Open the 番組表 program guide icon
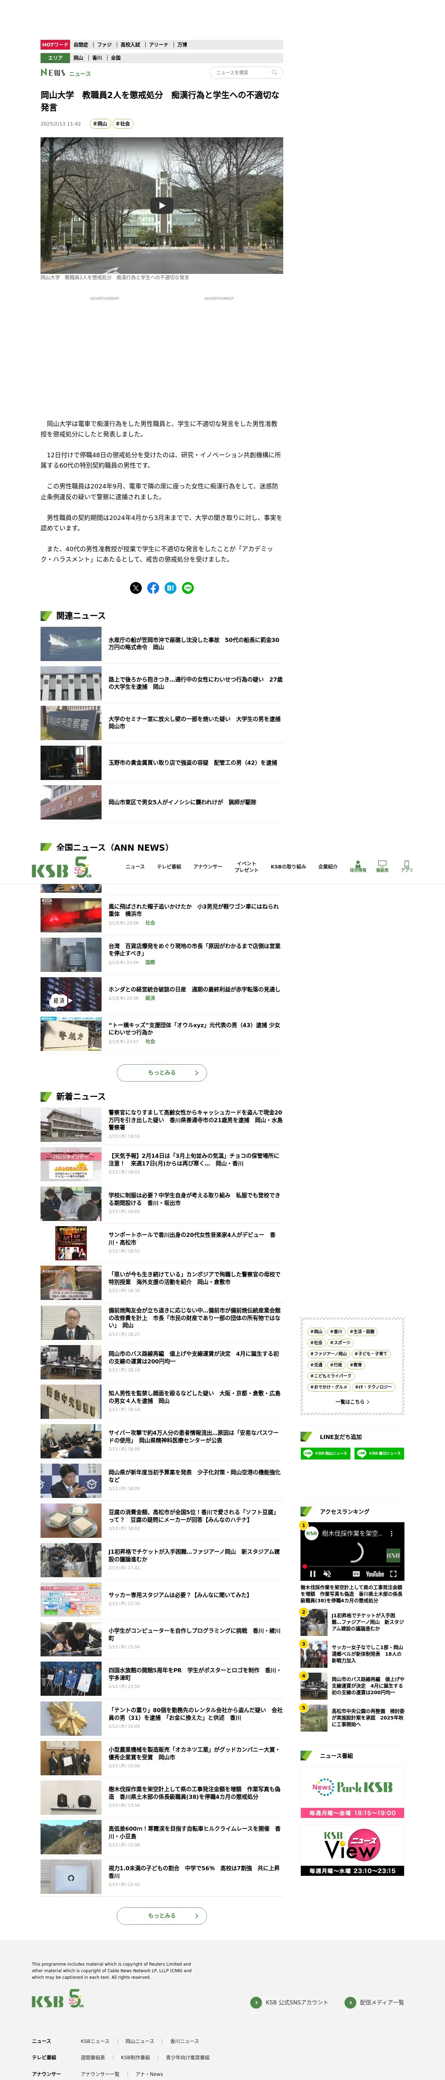Viewport: 445px width, 2080px height. pyautogui.click(x=382, y=866)
